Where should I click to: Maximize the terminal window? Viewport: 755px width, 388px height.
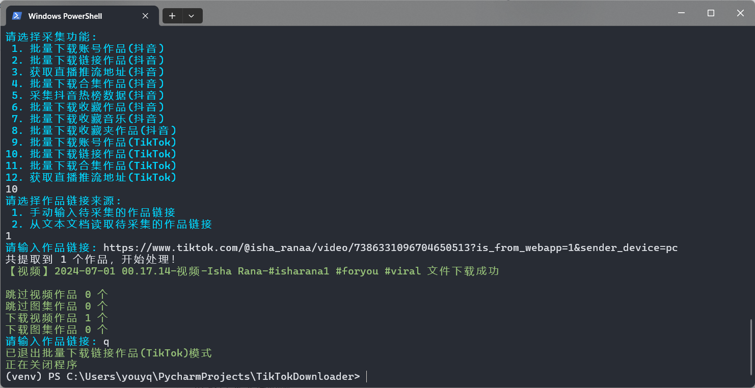(711, 13)
